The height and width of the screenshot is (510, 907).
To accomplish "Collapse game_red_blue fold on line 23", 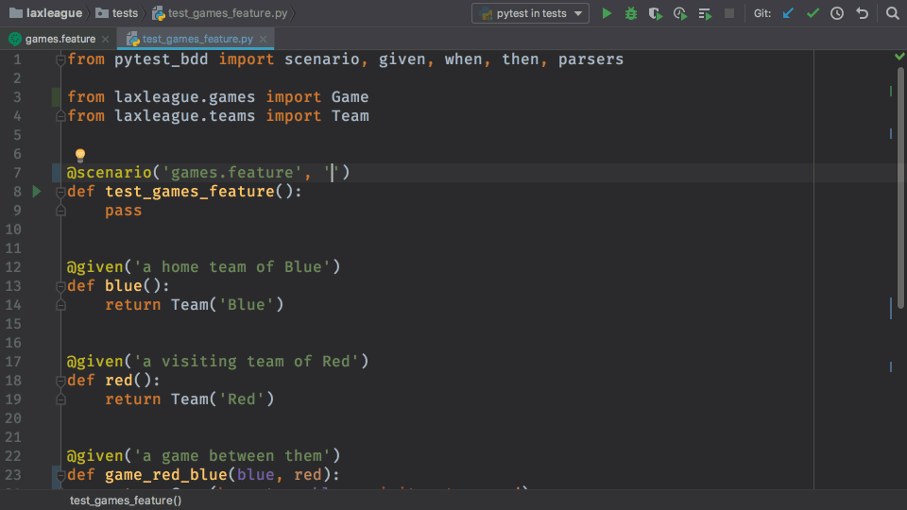I will [x=60, y=475].
